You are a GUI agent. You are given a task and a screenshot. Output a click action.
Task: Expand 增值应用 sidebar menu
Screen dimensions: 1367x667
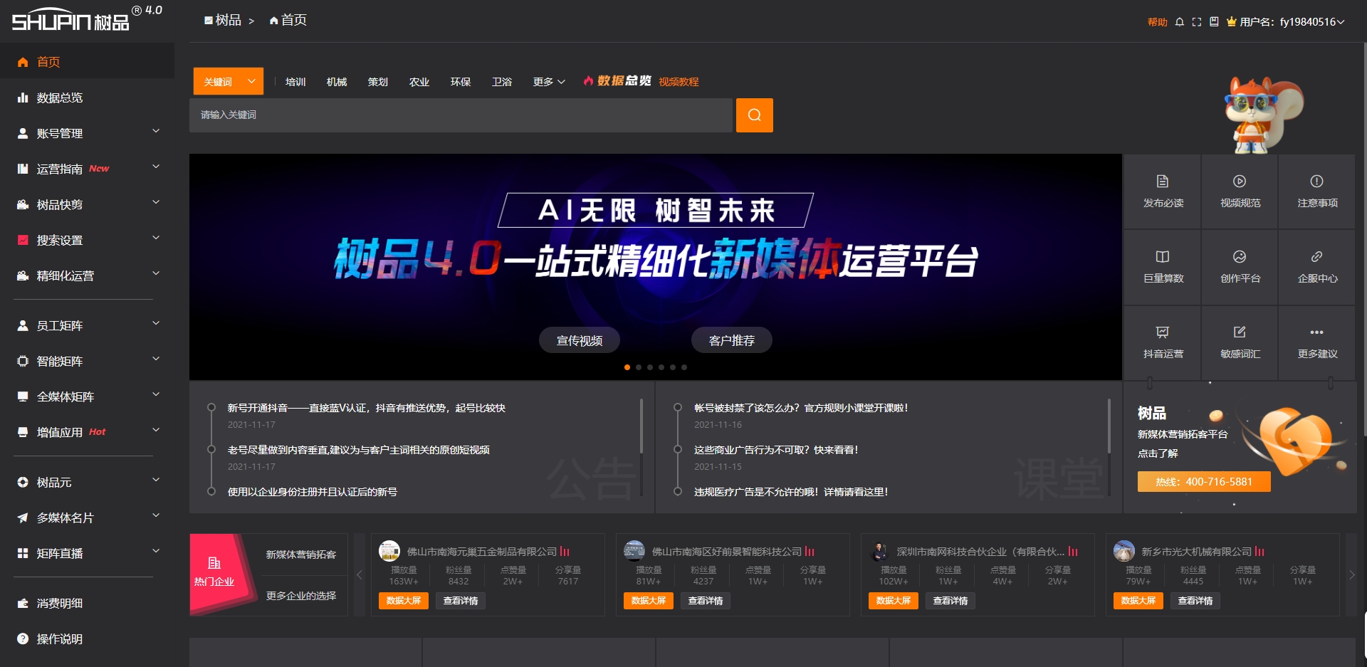pos(156,431)
